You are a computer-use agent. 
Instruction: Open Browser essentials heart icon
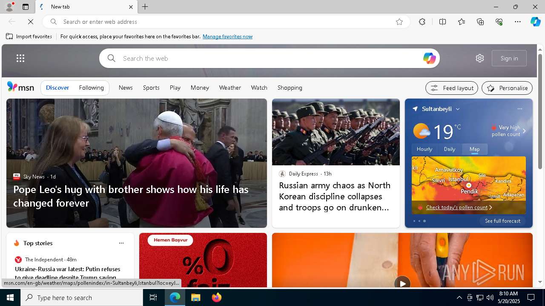(499, 22)
